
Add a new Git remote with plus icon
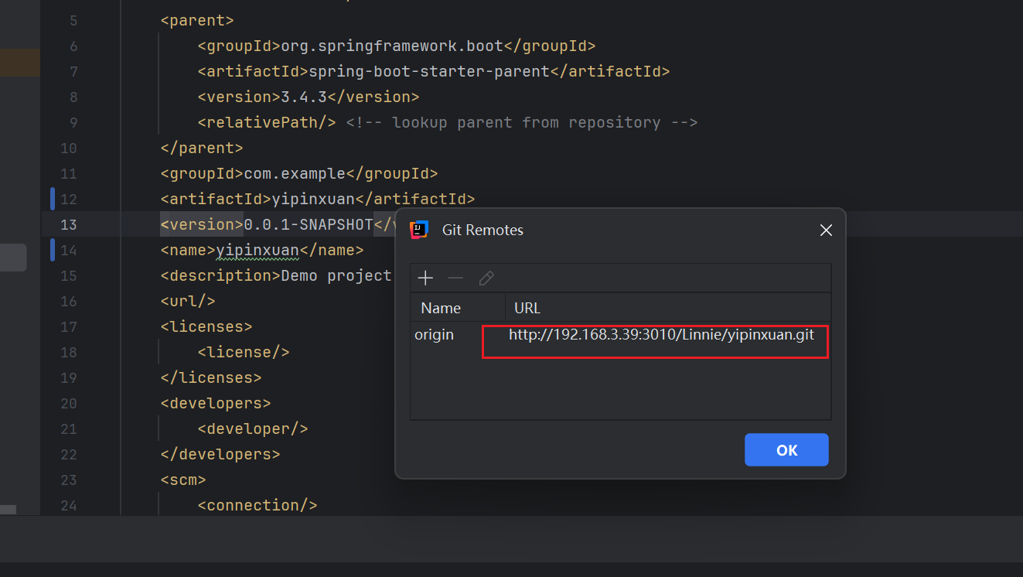tap(425, 278)
